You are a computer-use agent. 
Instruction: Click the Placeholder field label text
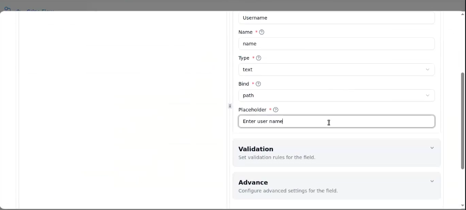point(252,110)
